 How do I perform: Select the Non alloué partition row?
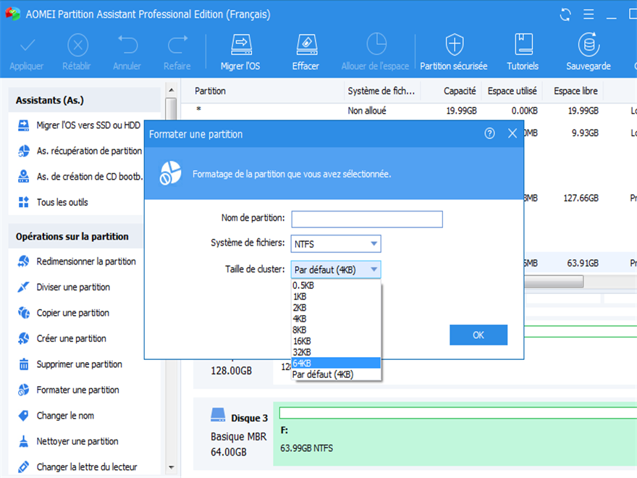[409, 111]
